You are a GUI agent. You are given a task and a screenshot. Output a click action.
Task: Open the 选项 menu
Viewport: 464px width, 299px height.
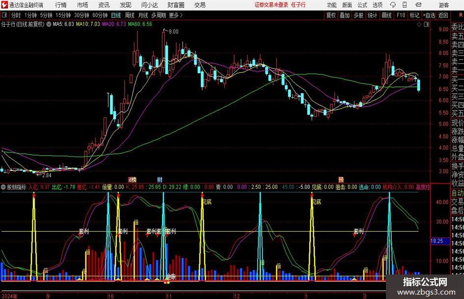[x=377, y=5]
